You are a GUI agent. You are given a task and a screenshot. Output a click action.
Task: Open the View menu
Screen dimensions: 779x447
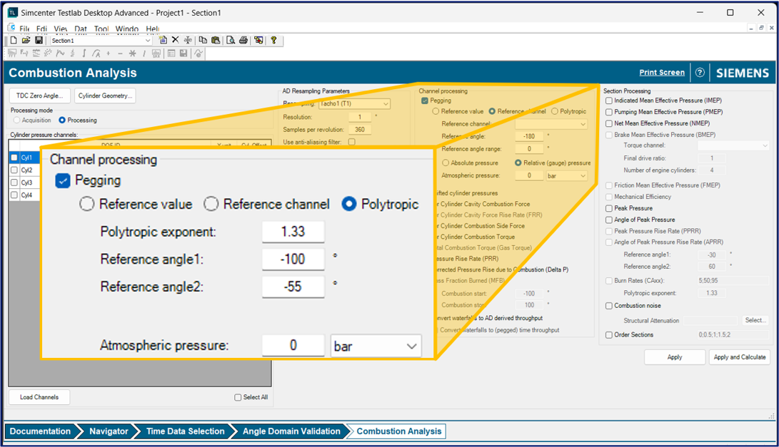pos(61,29)
